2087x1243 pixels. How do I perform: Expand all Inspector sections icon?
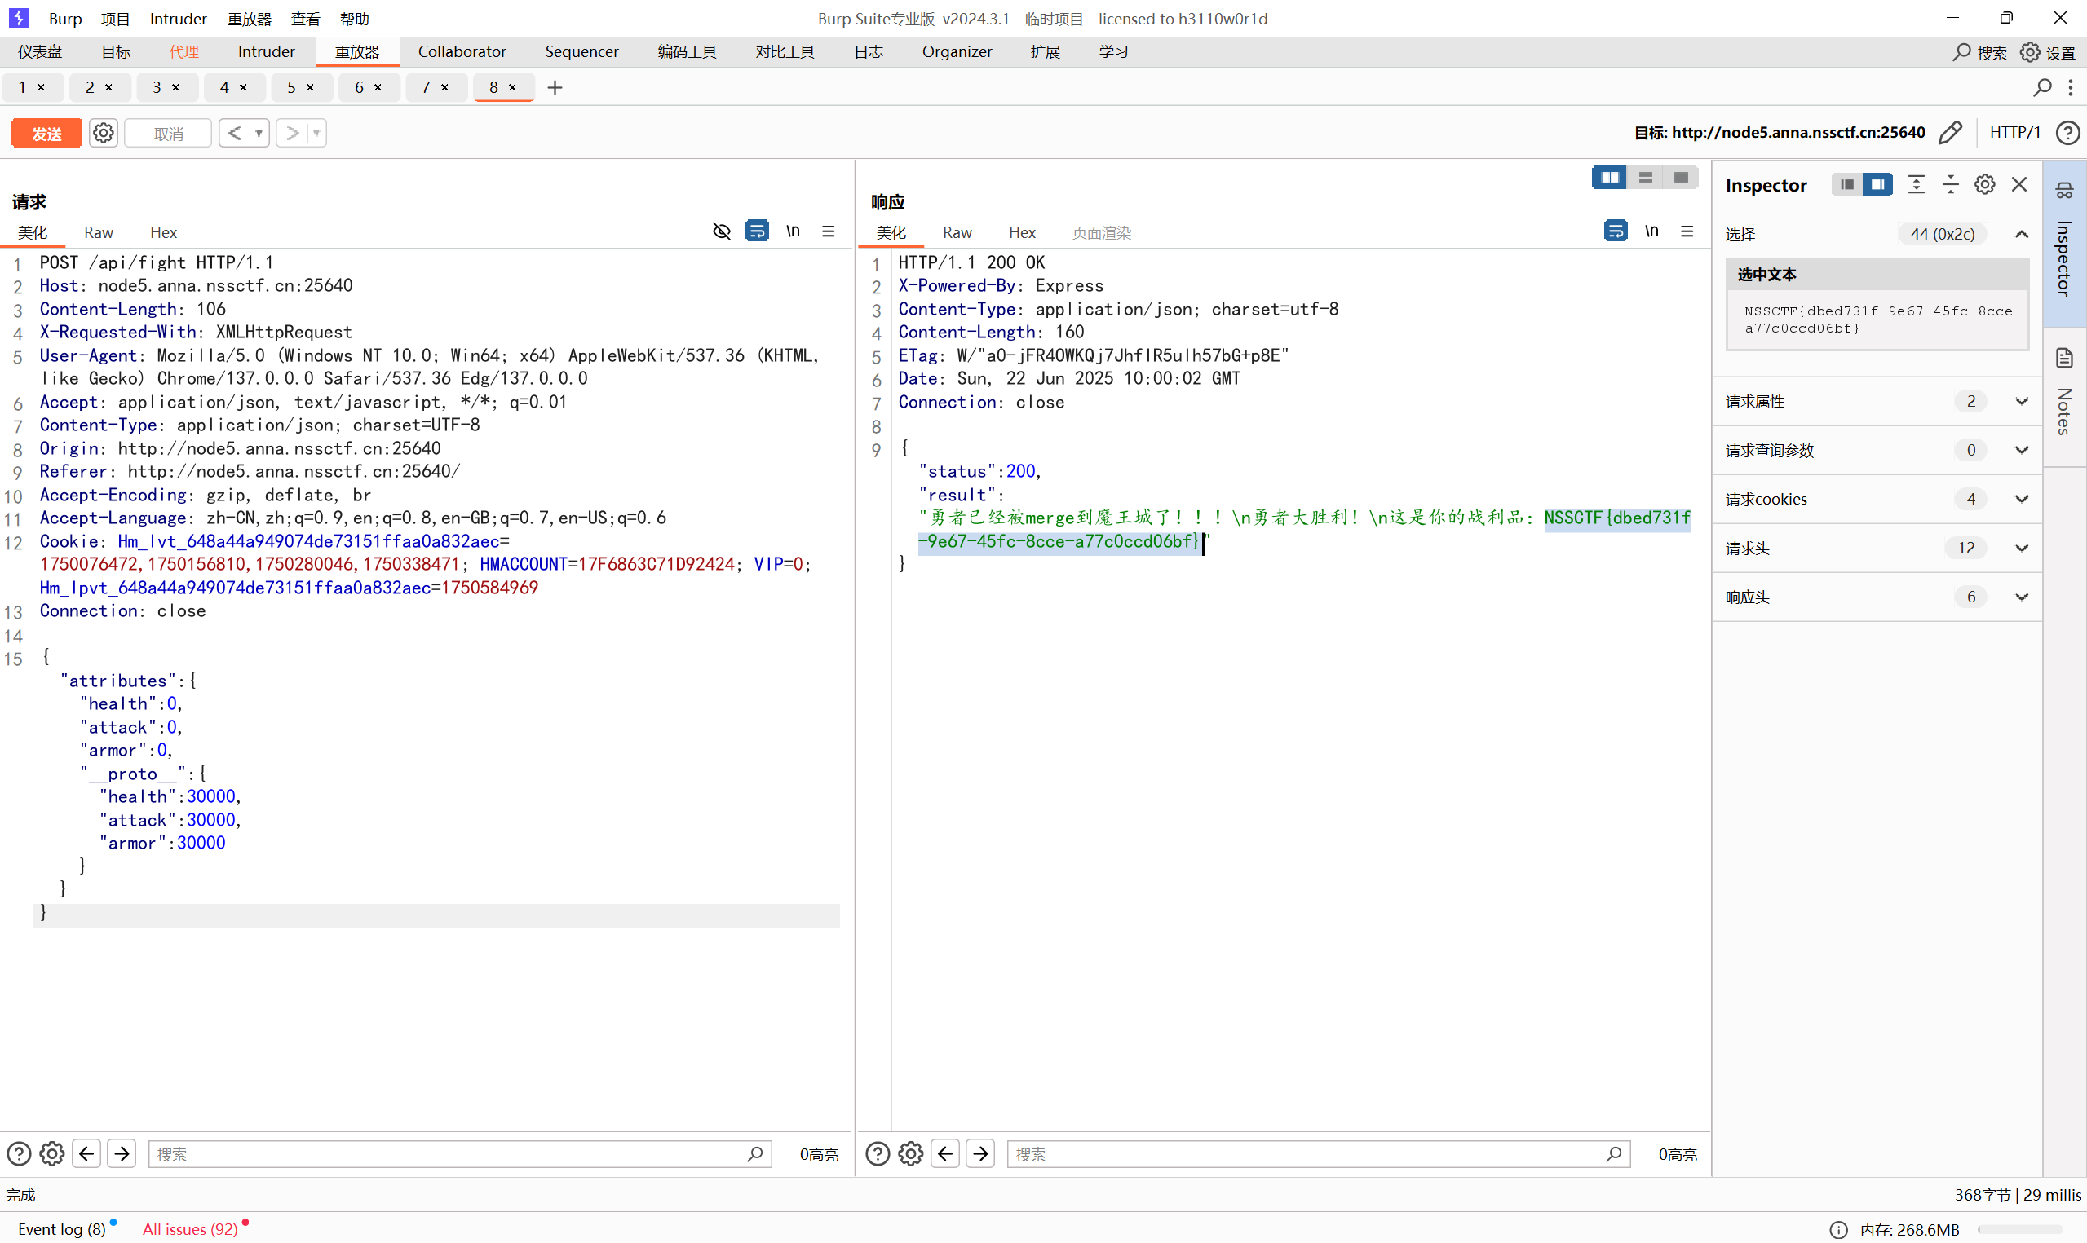[x=1916, y=184]
